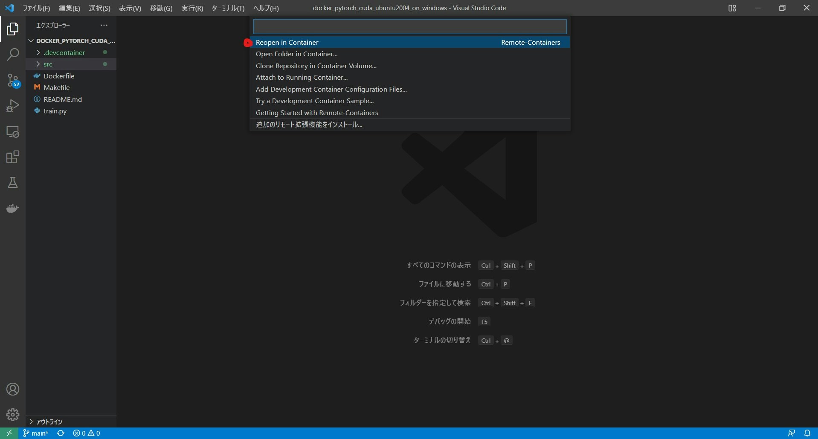Select Attach to Running Container...
The height and width of the screenshot is (439, 818).
pos(410,78)
